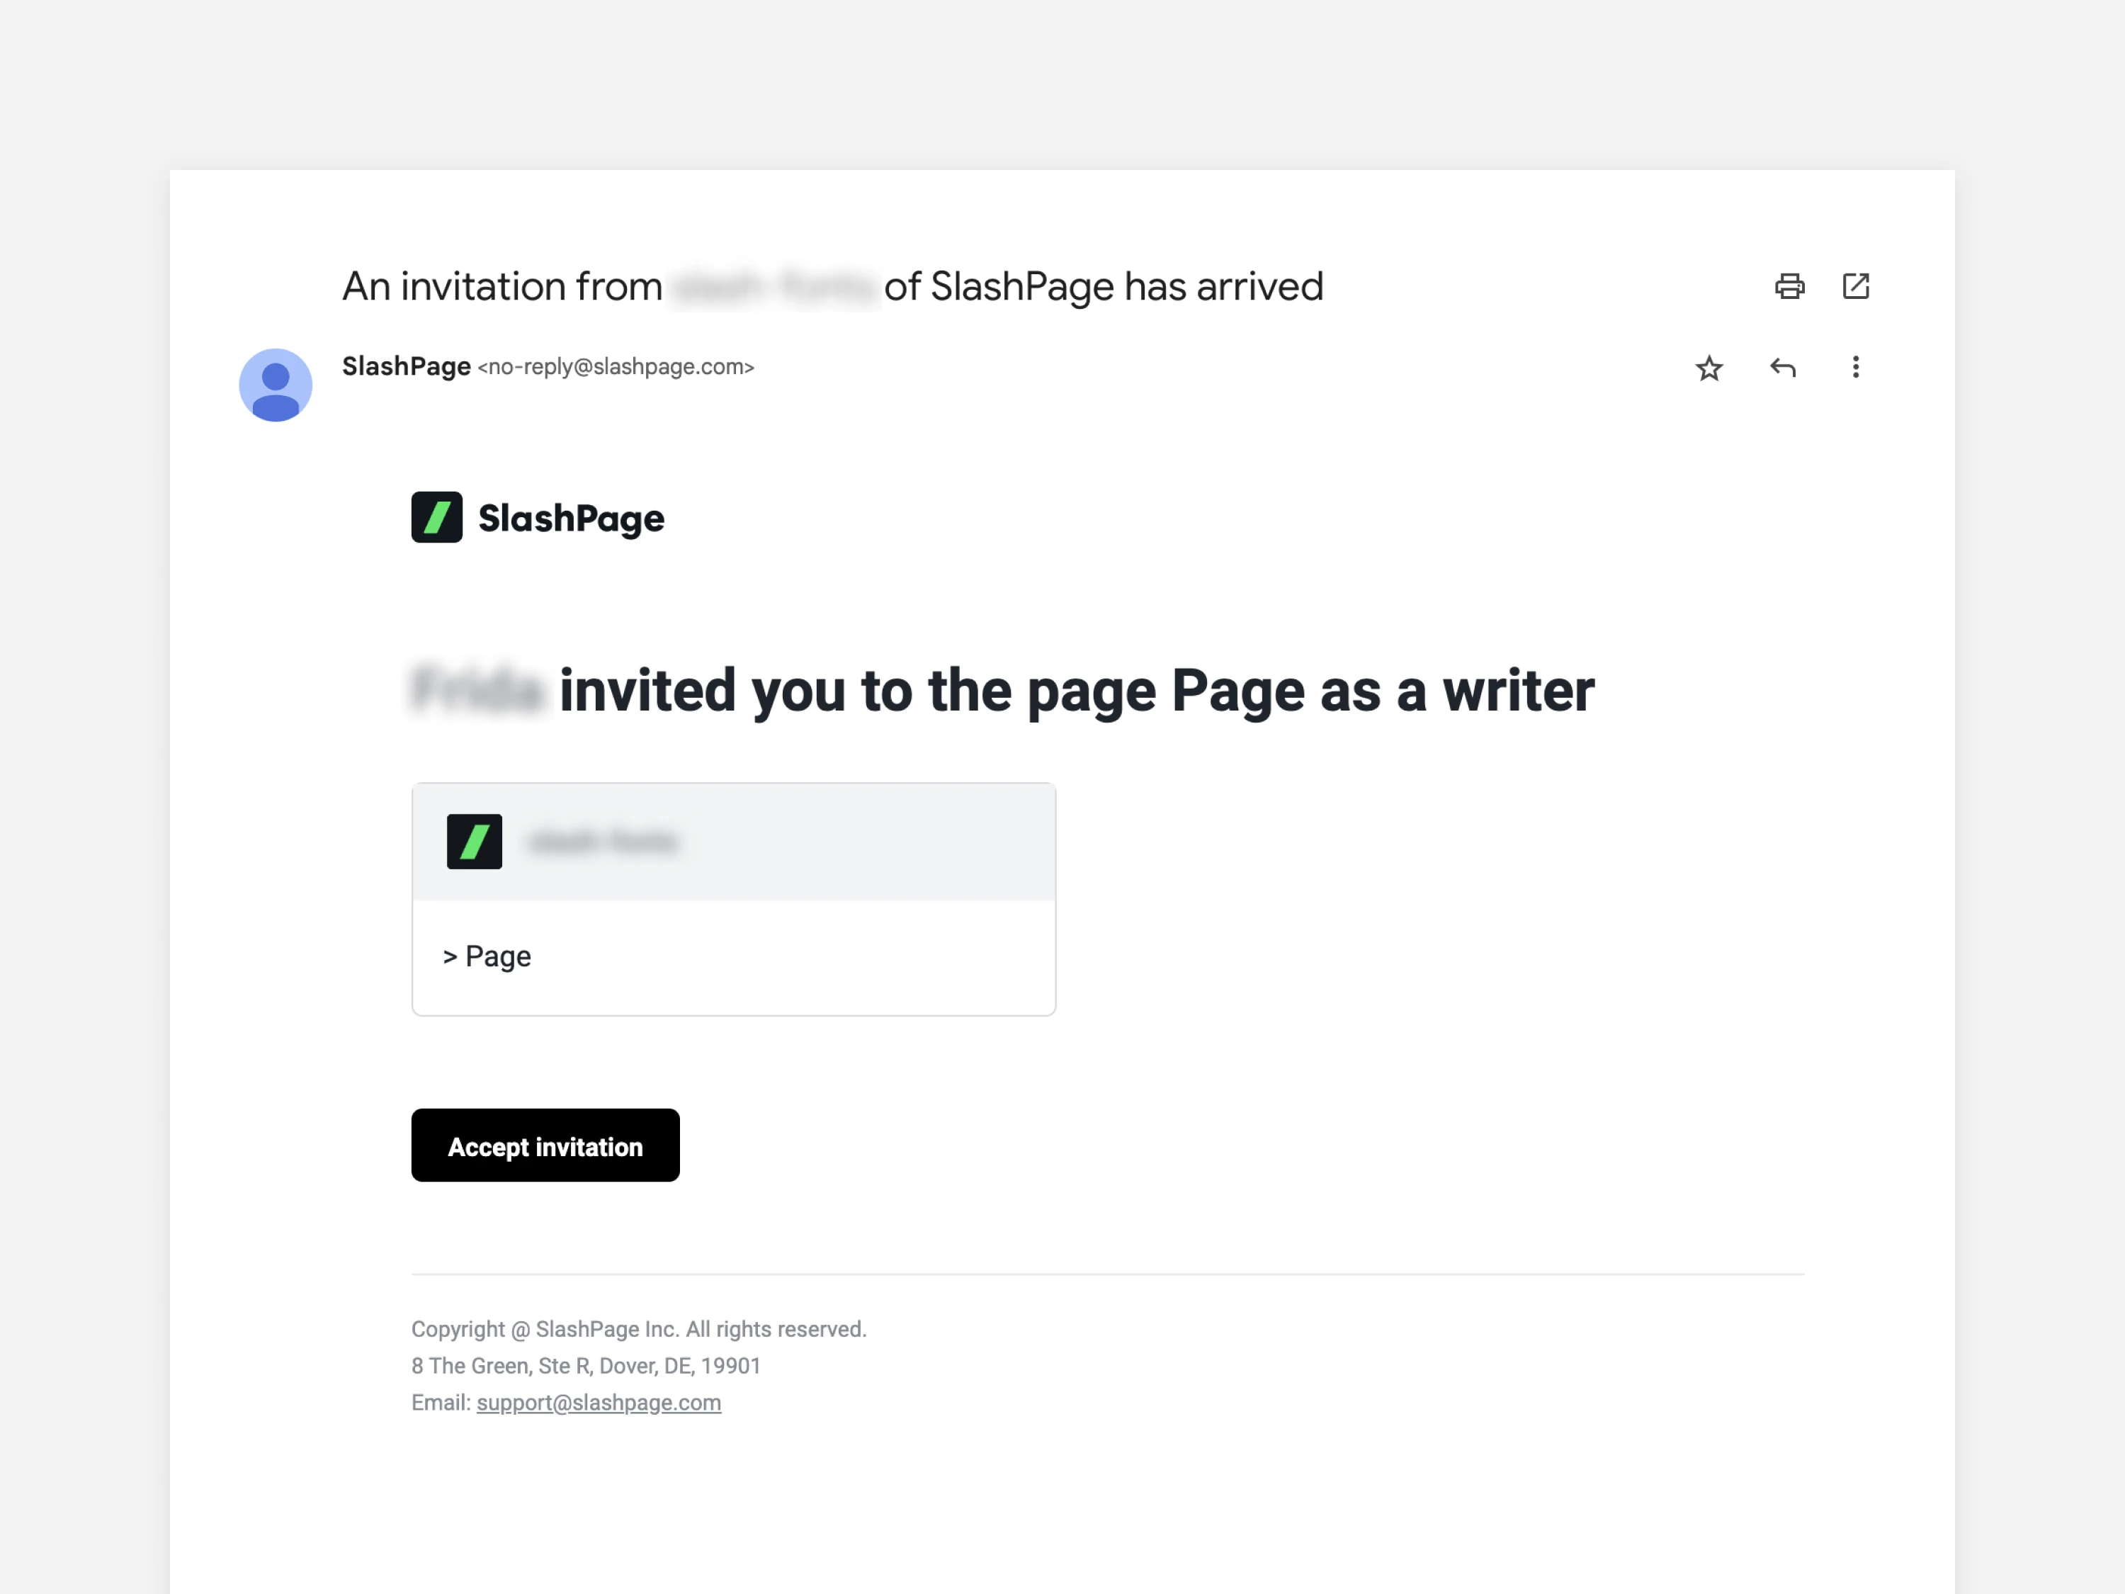Click the workspace logo in the invitation card
The width and height of the screenshot is (2125, 1594).
click(475, 842)
